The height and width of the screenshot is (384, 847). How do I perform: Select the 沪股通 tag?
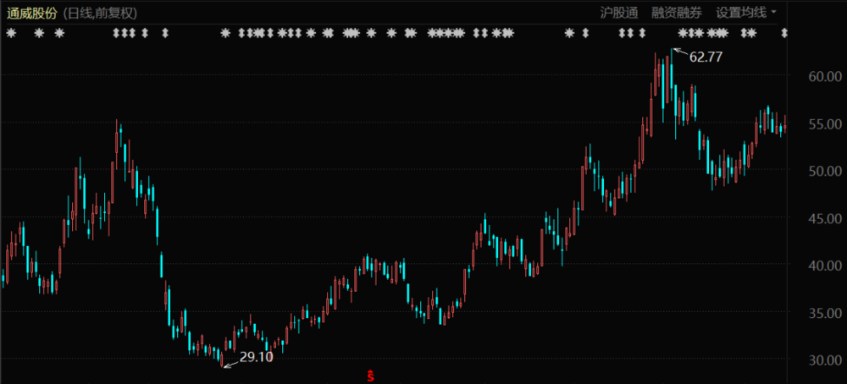click(x=617, y=12)
